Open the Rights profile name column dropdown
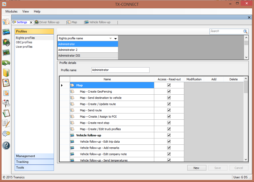 [x=115, y=38]
